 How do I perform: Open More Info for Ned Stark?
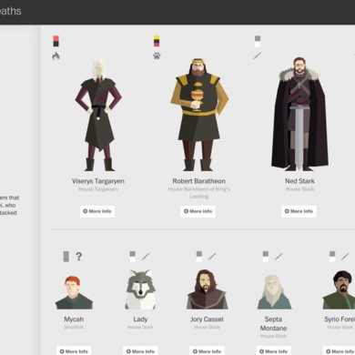coord(299,211)
